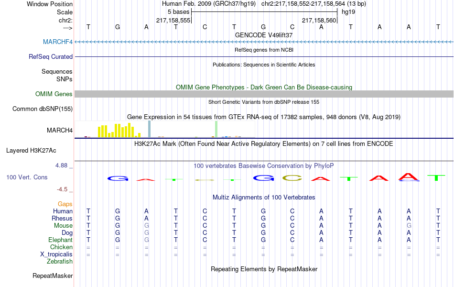The width and height of the screenshot is (454, 287).
Task: Click Repeating Elements by RepeatMasker title
Action: 264,269
